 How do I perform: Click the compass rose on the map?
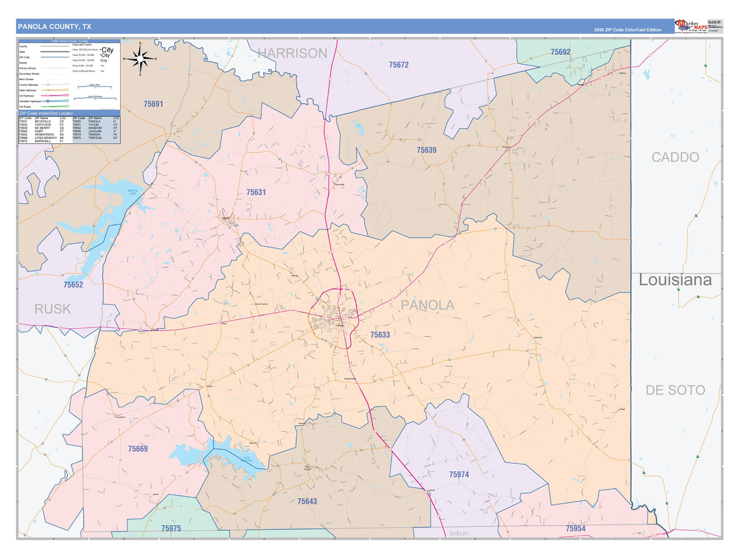[140, 58]
